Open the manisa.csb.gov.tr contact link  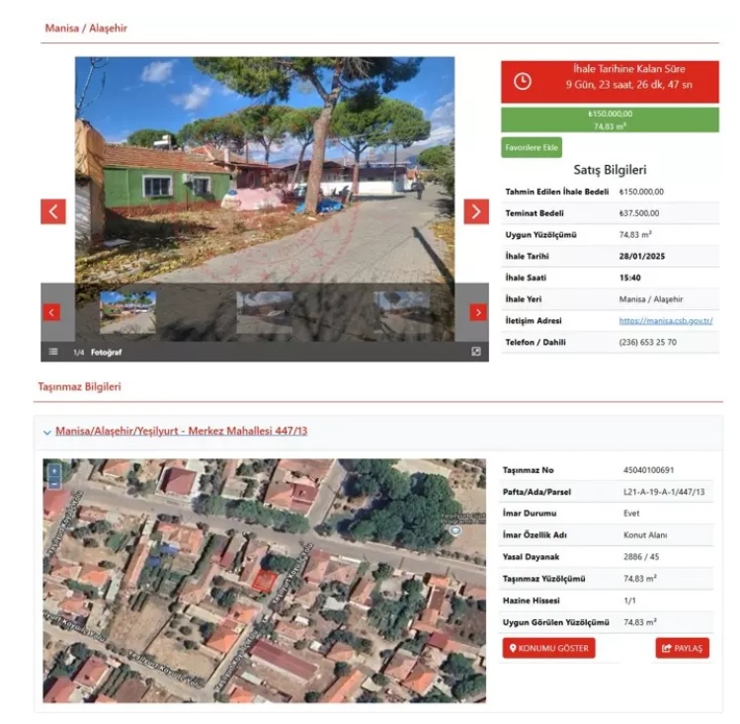666,321
